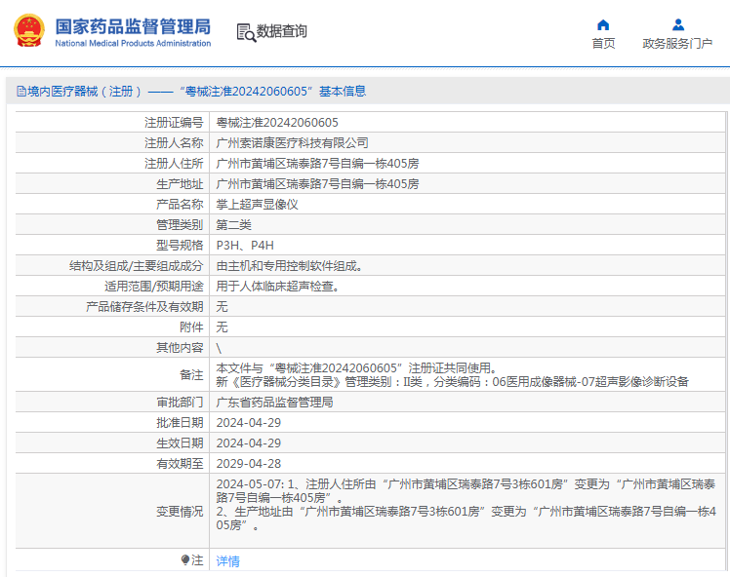This screenshot has height=577, width=730.
Task: Click the 有效期至 field label
Action: click(180, 464)
